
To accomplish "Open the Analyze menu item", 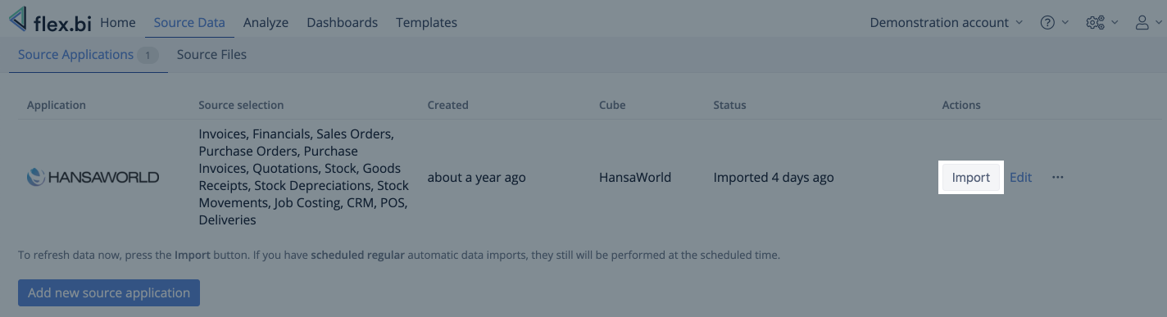I will click(x=266, y=23).
